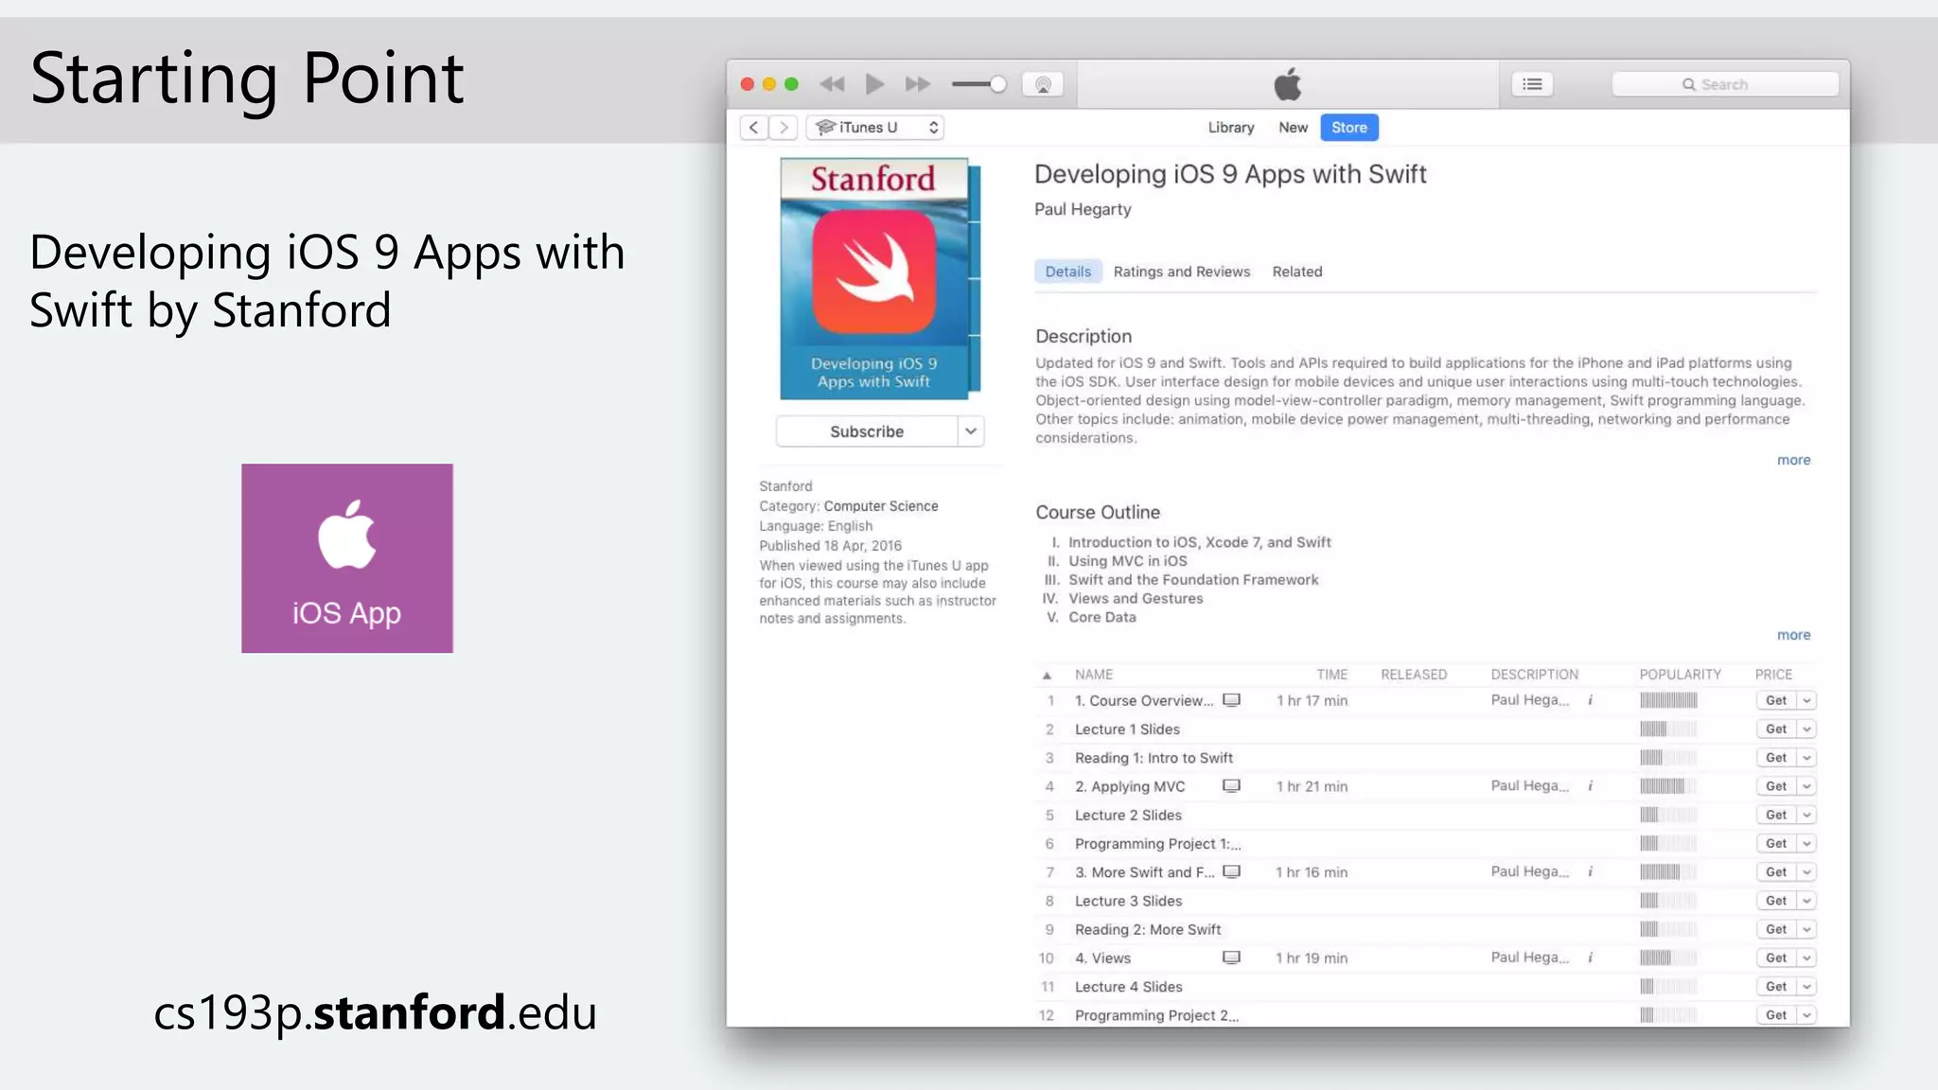Get the Course Overview lecture
The height and width of the screenshot is (1090, 1938).
(1776, 700)
